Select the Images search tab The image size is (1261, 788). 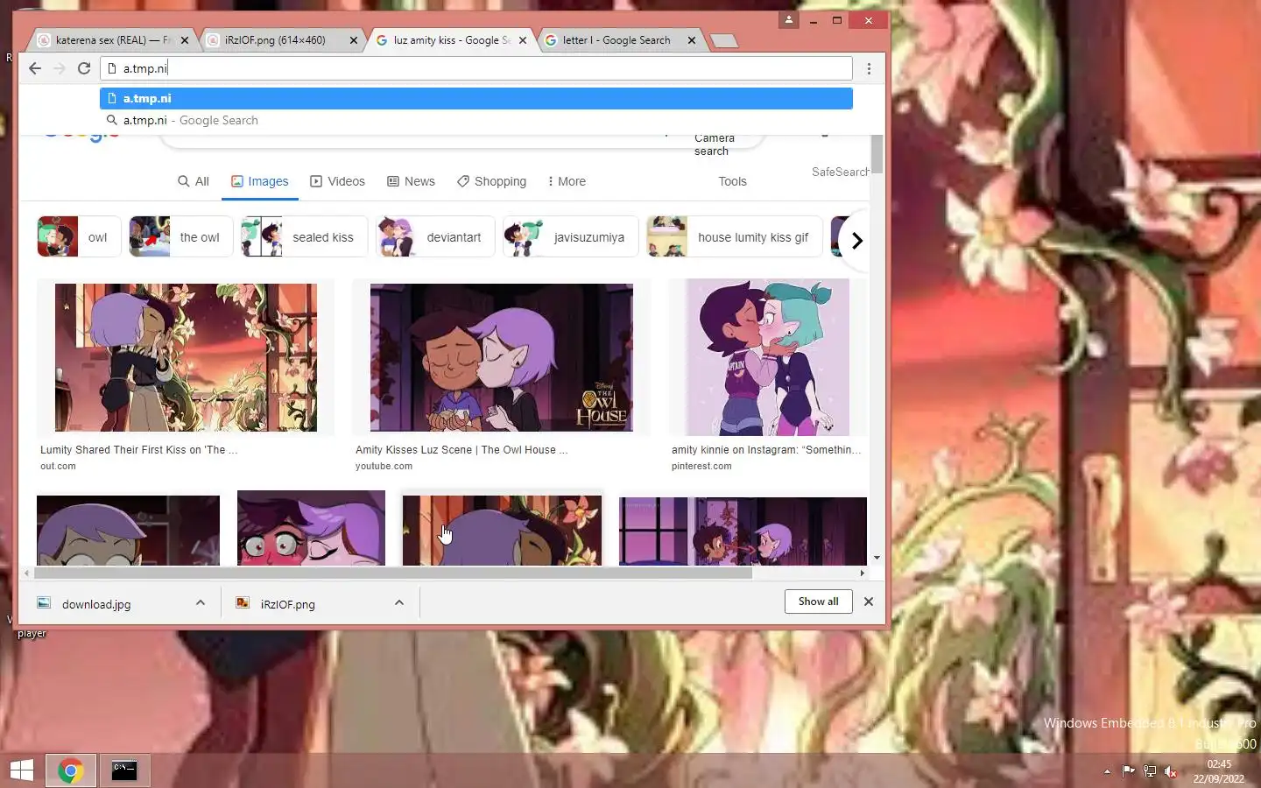click(x=260, y=181)
